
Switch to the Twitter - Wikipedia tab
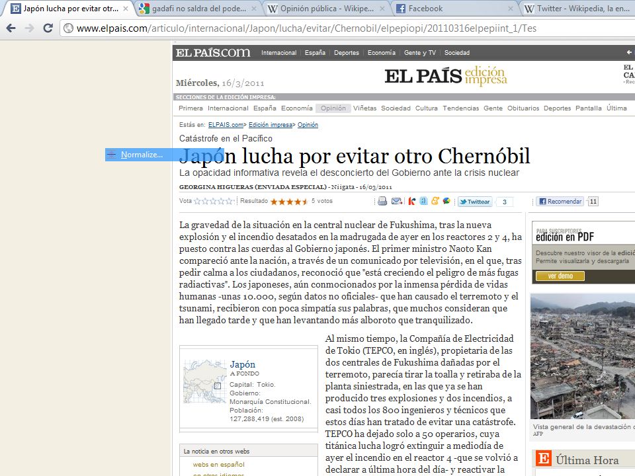[579, 9]
